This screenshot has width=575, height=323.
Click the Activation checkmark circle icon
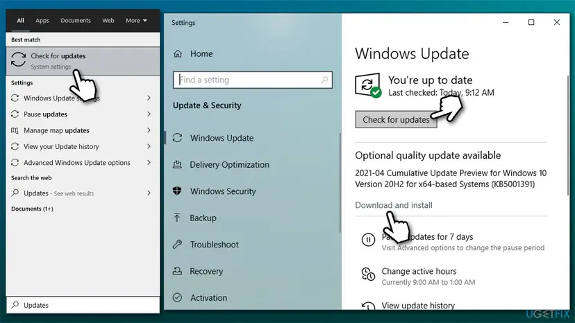click(178, 297)
